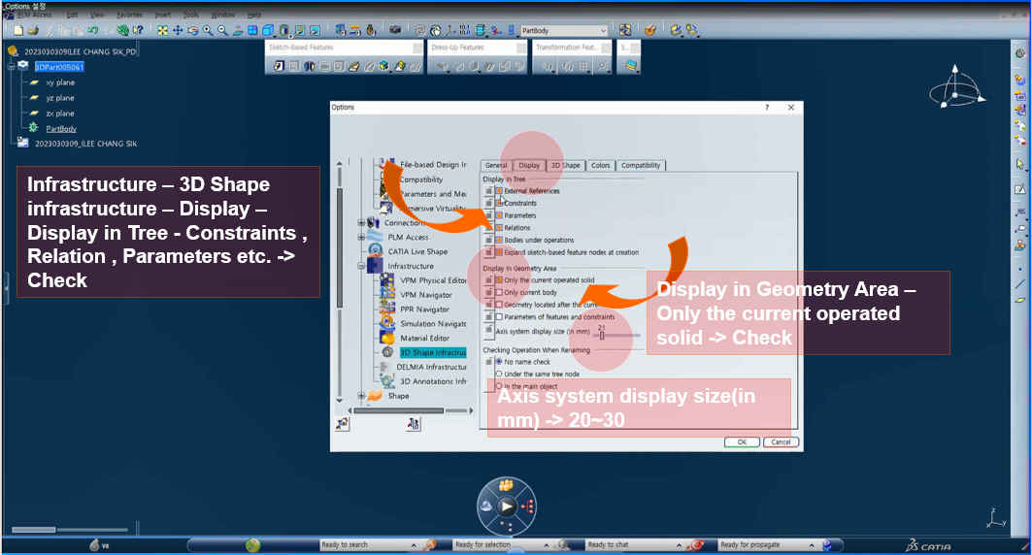Click Cancel in Options dialog

(x=781, y=441)
